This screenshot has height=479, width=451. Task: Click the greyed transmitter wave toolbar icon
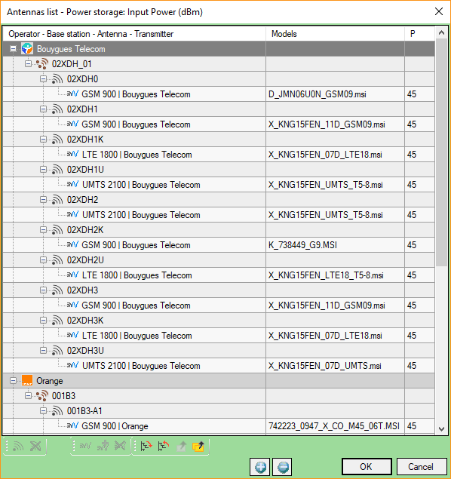(x=85, y=447)
